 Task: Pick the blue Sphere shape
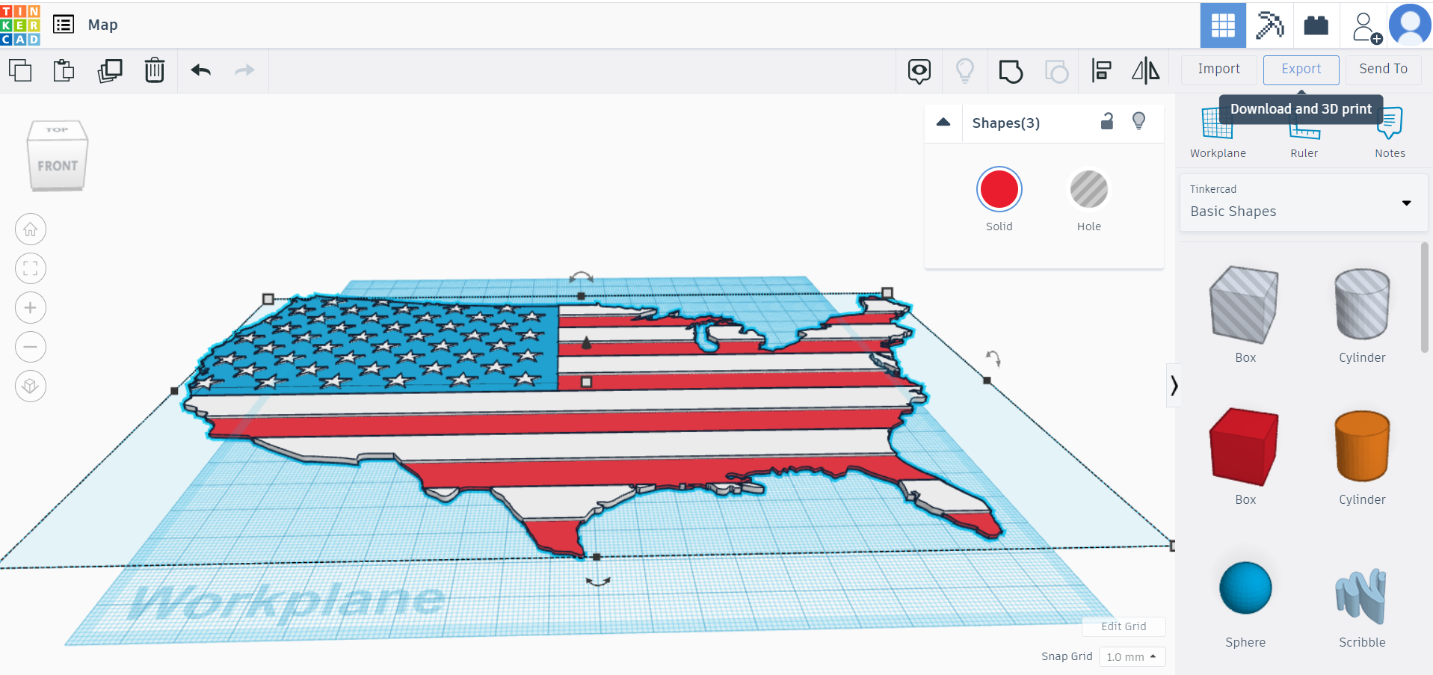tap(1245, 588)
